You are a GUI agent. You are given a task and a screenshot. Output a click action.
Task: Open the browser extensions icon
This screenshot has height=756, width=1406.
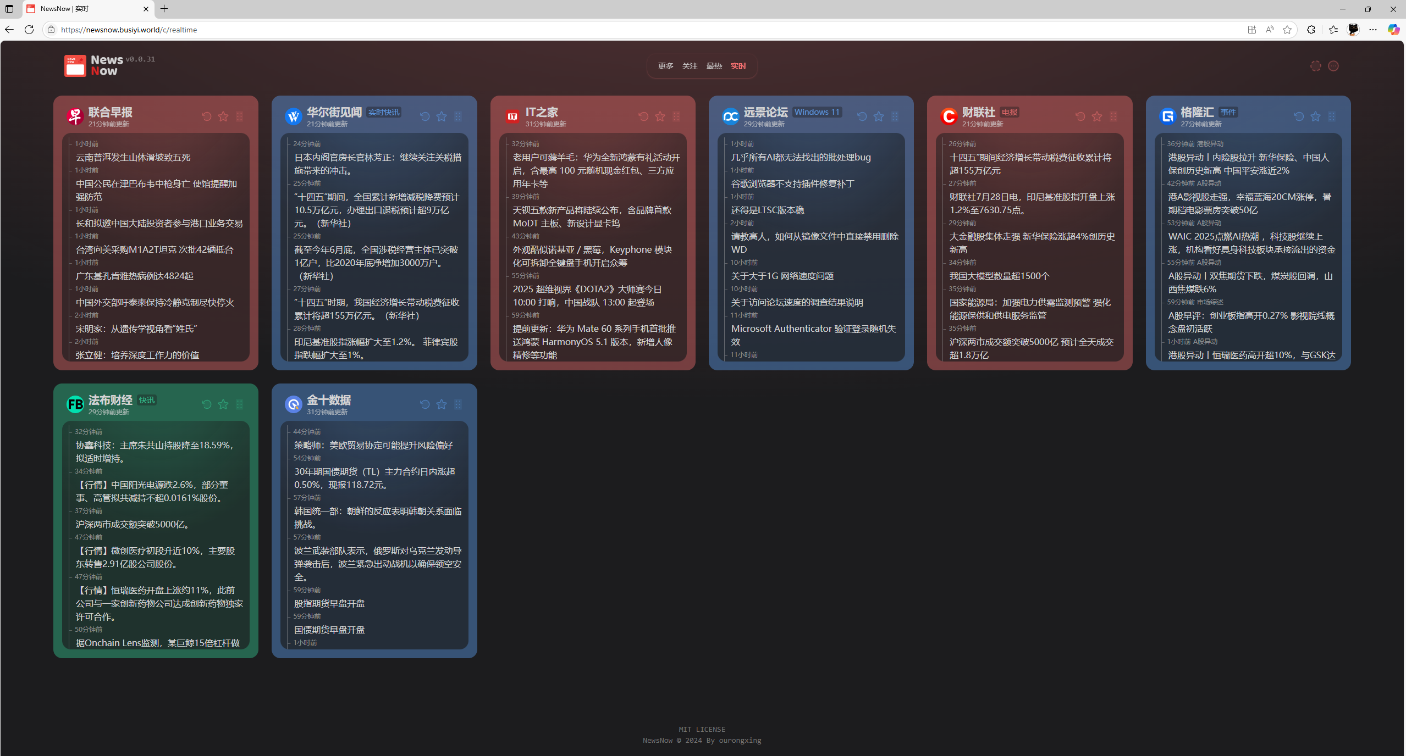pos(1311,30)
